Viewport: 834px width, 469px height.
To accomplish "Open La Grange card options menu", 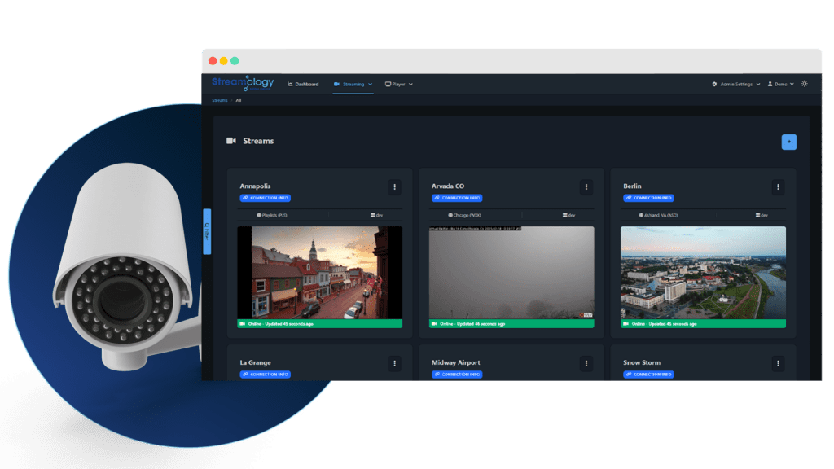I will tap(395, 363).
